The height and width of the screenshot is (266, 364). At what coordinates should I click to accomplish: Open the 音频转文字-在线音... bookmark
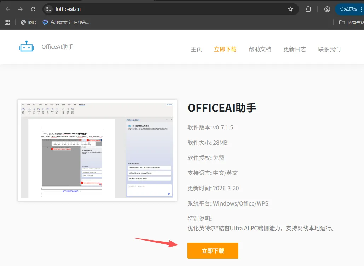click(66, 22)
